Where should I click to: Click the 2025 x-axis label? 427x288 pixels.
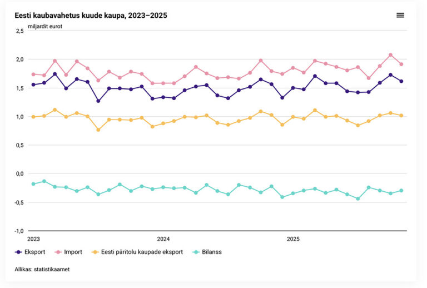point(293,239)
